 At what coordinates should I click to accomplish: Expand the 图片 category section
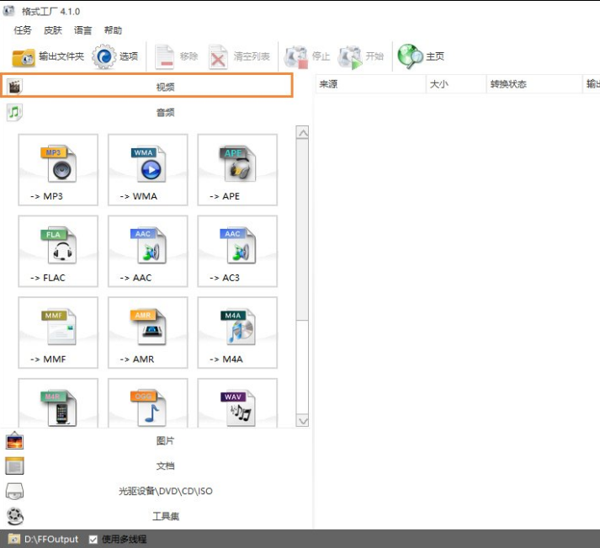pos(165,441)
